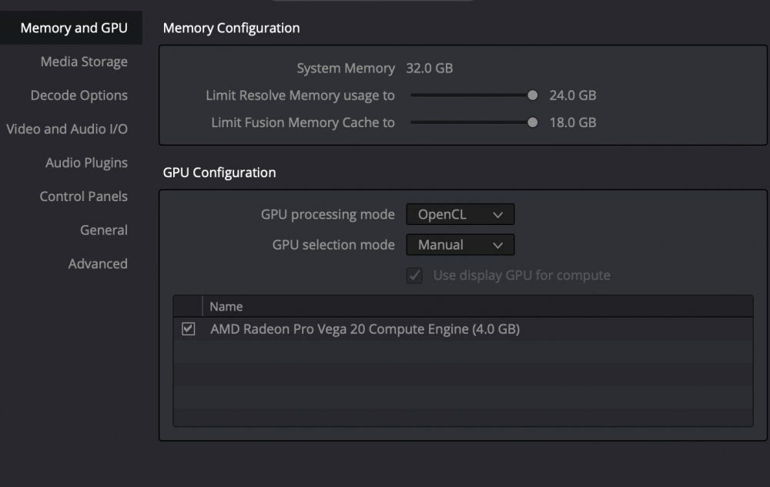Screen dimensions: 770x487
Task: Click the GPU Configuration section heading
Action: [219, 173]
